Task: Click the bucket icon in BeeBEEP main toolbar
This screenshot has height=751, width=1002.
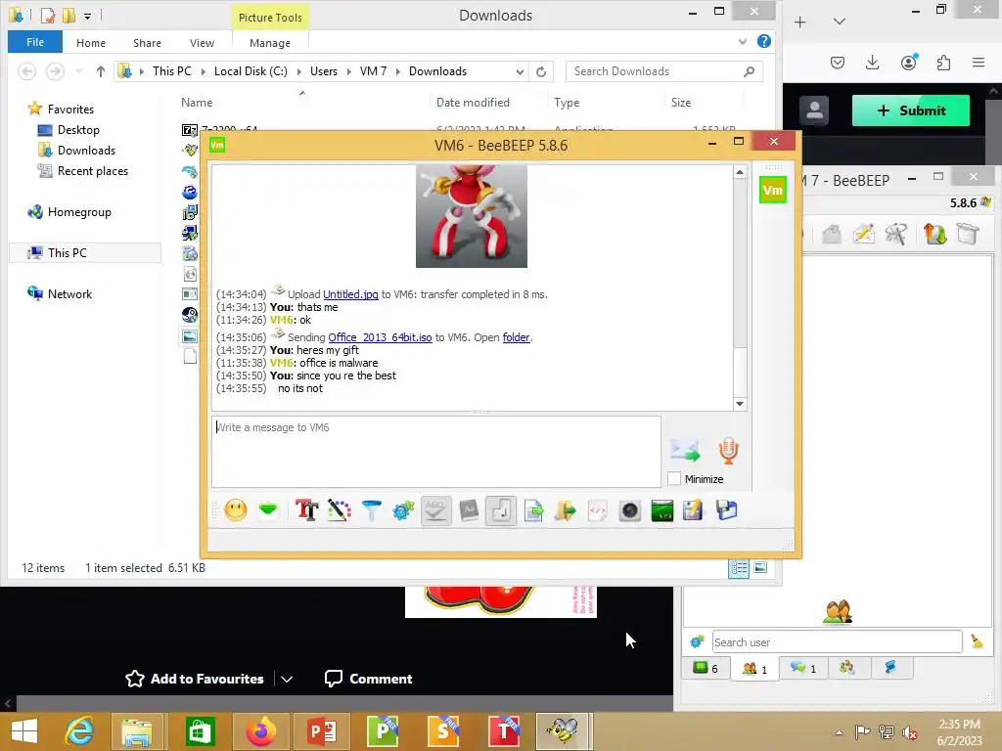Action: tap(968, 234)
